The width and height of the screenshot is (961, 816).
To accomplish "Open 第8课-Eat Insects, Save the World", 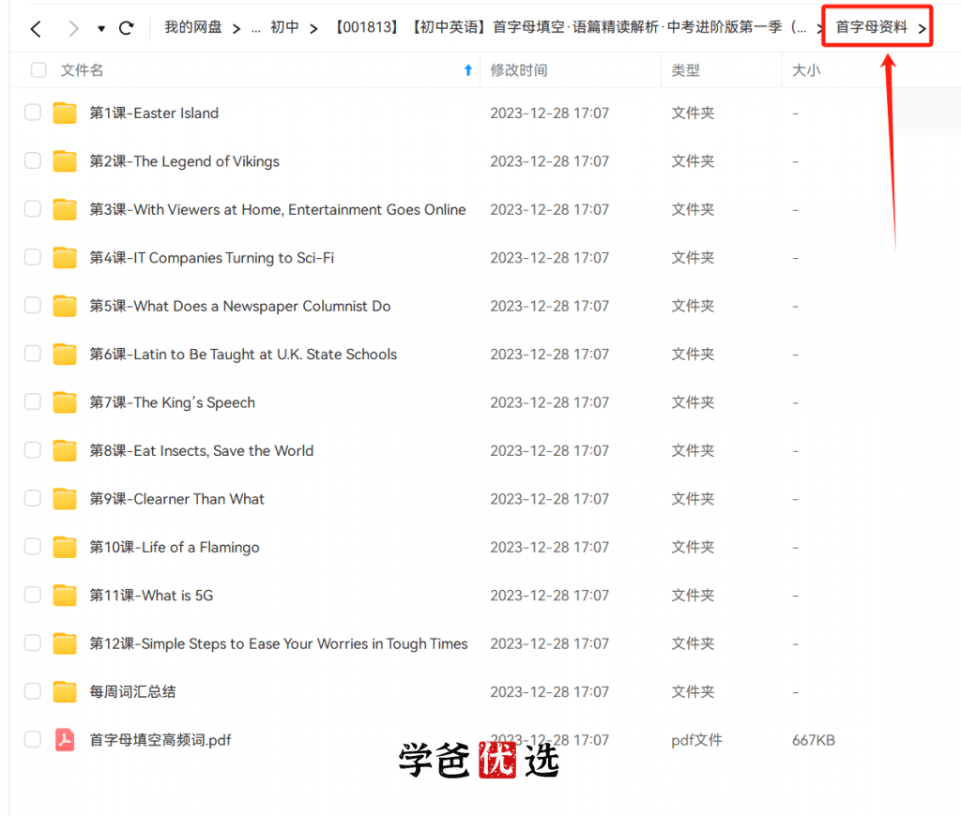I will pyautogui.click(x=202, y=451).
